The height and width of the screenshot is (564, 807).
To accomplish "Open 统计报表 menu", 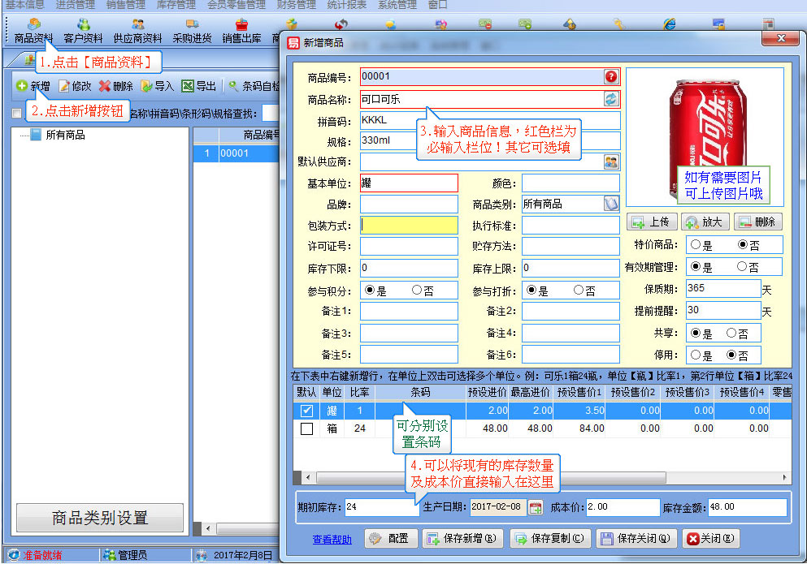I will pos(345,5).
